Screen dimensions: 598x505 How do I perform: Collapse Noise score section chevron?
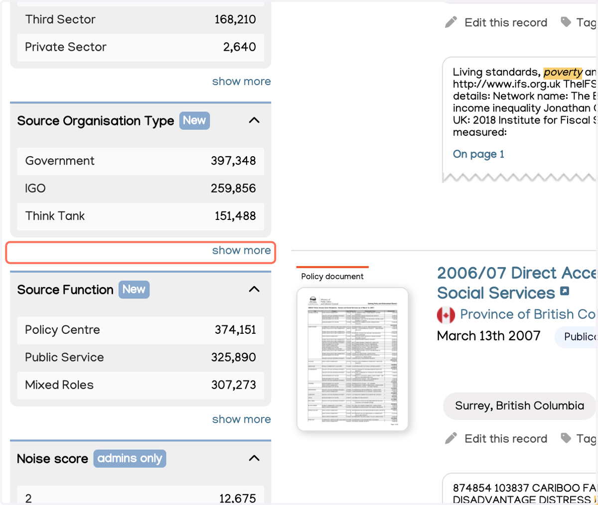click(254, 458)
